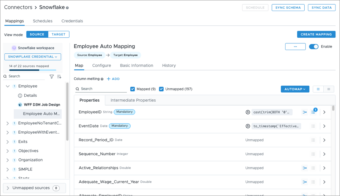
Task: Open the Intermediate Properties tab
Action: coord(133,100)
